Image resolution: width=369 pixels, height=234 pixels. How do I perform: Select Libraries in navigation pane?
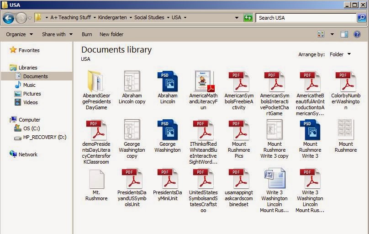[x=23, y=68]
